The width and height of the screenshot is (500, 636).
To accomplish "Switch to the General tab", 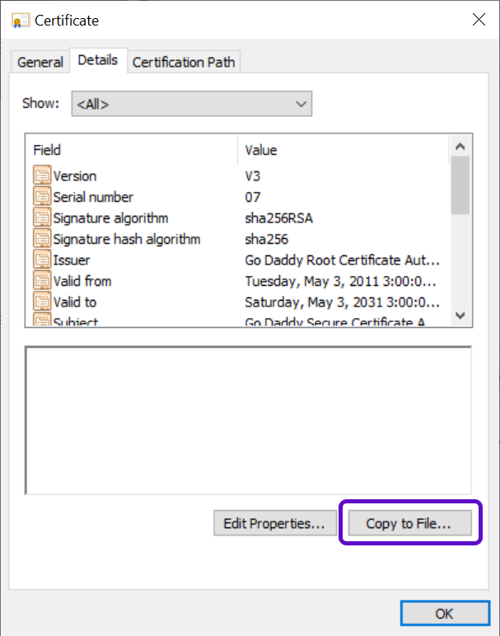I will coord(40,62).
